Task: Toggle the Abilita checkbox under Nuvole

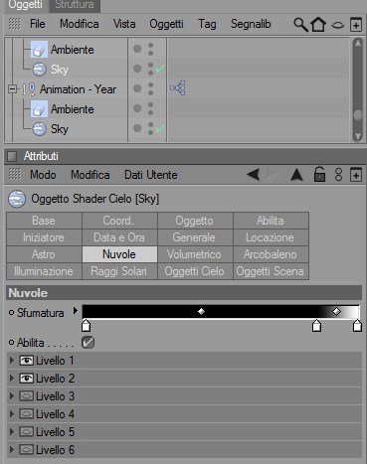Action: [x=88, y=343]
